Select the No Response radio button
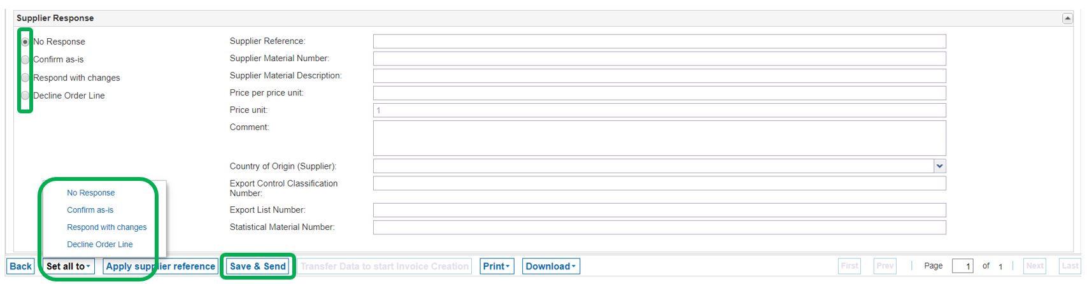This screenshot has width=1087, height=284. point(25,42)
